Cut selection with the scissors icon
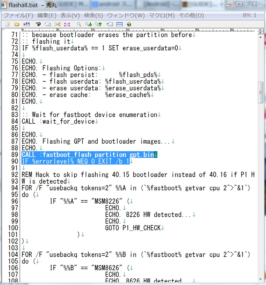Viewport: 266px width, 285px height. [57, 24]
